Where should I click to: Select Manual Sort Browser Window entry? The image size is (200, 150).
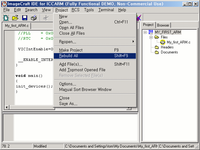point(95,89)
